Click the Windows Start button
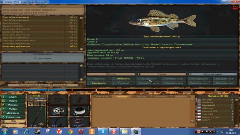This screenshot has width=240, height=135. tap(4, 132)
